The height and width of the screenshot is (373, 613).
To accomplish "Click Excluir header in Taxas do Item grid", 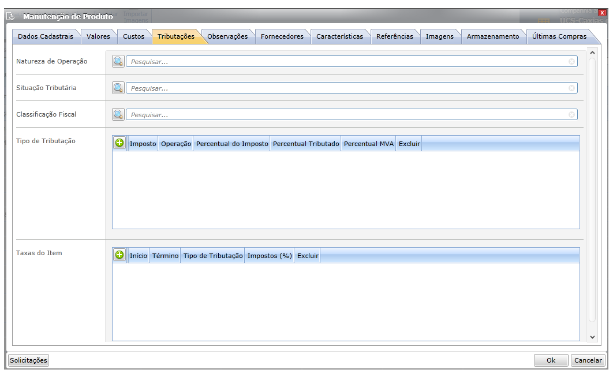I will pyautogui.click(x=308, y=256).
